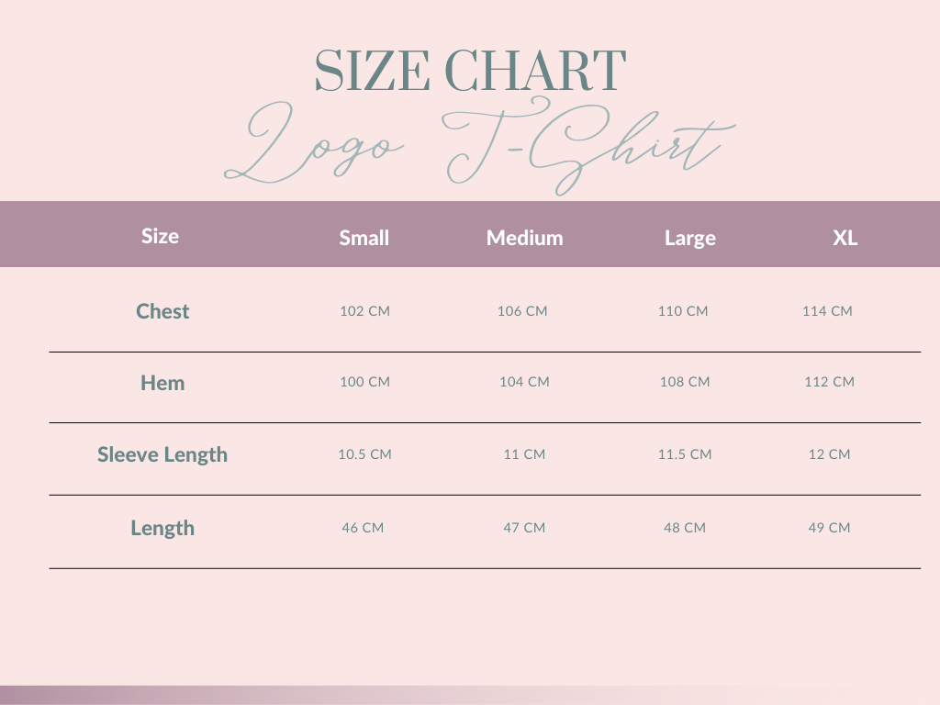Click the 108 CM hem measurement
Viewport: 940px width, 705px height.
(x=685, y=382)
